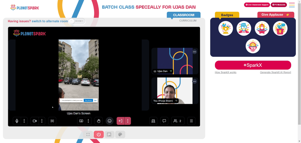Click the PS Moments button
301x143 pixels.
(279, 5)
